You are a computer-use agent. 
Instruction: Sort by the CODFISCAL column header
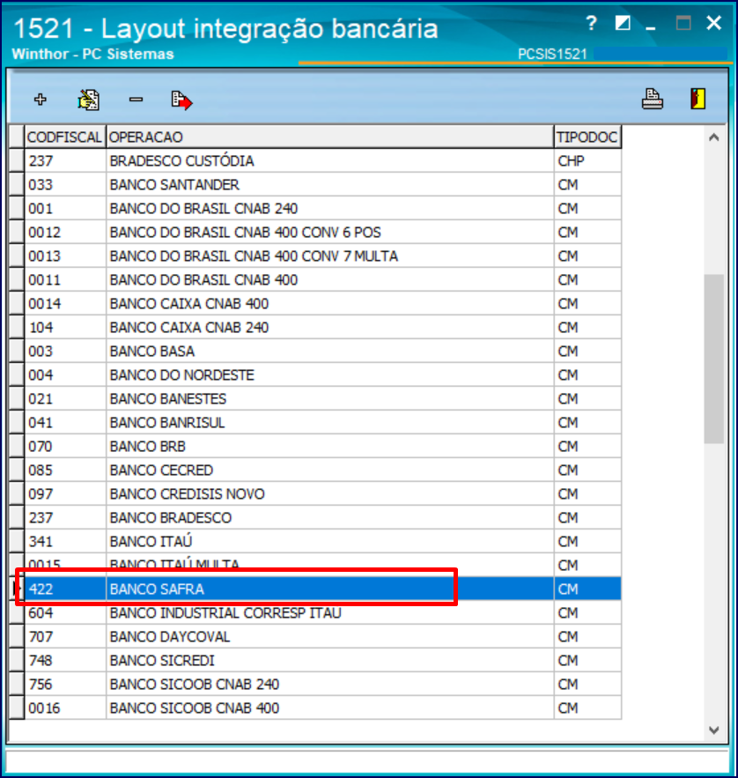pos(64,137)
